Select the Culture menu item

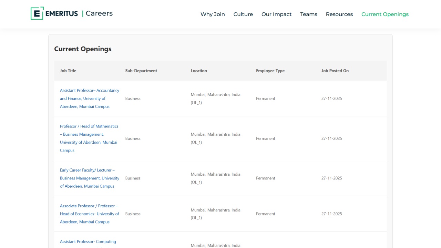(x=243, y=14)
